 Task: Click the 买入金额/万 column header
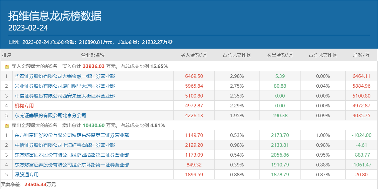[x=194, y=55]
